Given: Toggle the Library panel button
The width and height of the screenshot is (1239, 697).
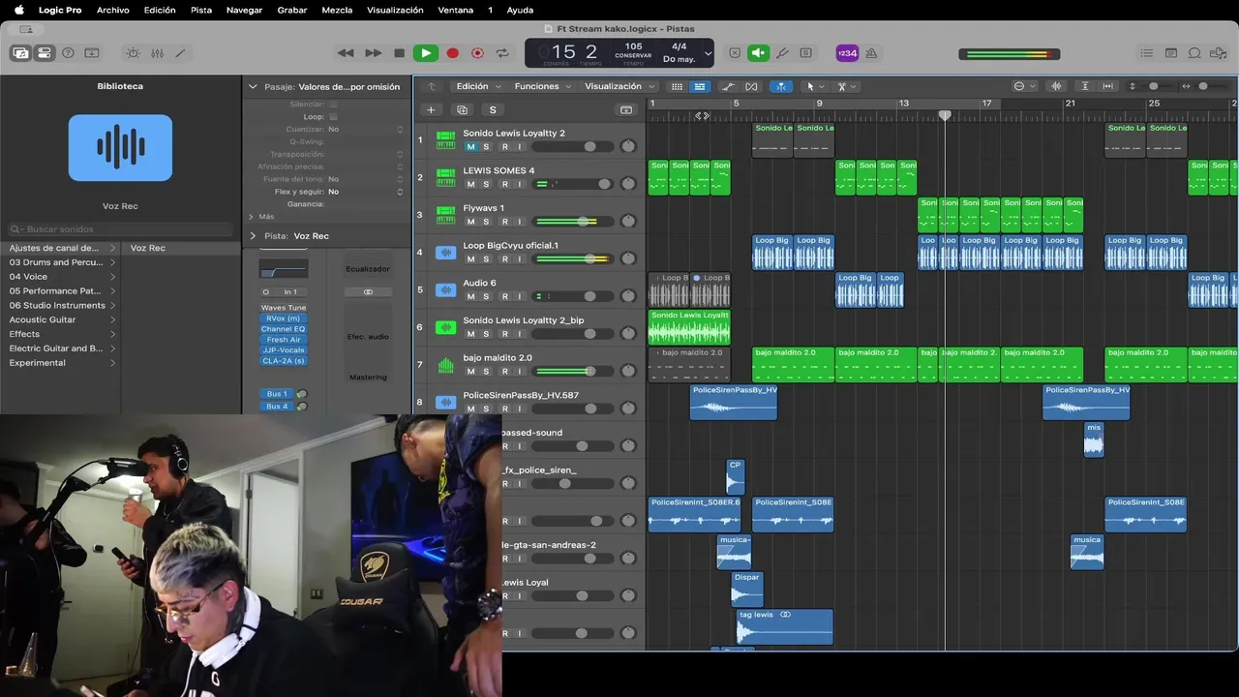Looking at the screenshot, I should pyautogui.click(x=20, y=53).
